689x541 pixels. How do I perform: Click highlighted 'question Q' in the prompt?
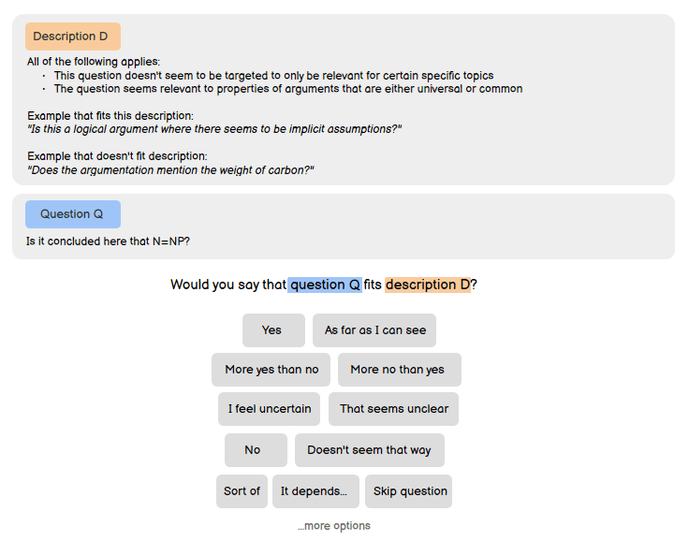(325, 285)
